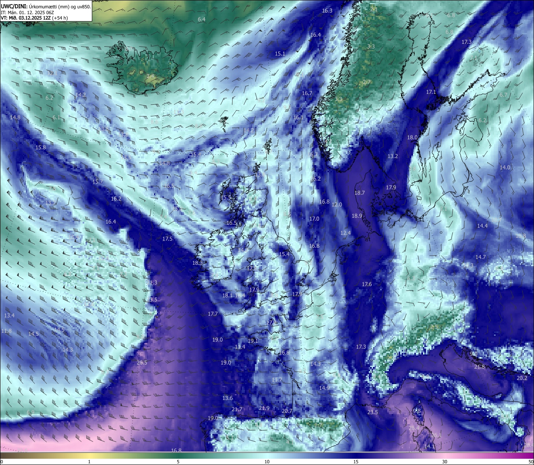Click the 16.7 value label
The height and width of the screenshot is (465, 534).
(307, 93)
